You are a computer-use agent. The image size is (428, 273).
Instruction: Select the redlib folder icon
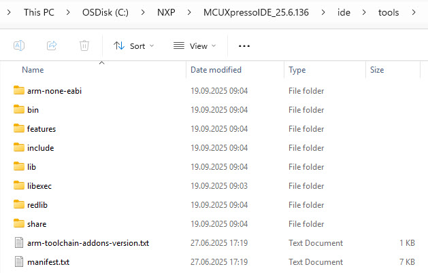tap(18, 204)
